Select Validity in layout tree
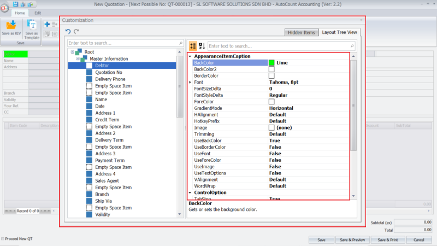Viewport: 437px width, 246px height. 103,214
